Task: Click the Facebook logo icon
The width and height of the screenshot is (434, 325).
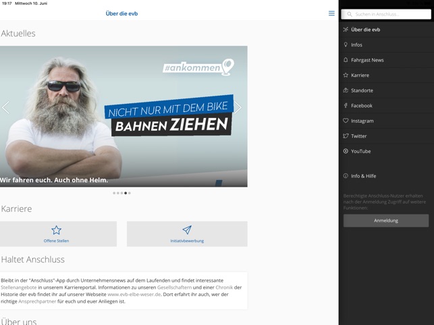Action: coord(346,105)
